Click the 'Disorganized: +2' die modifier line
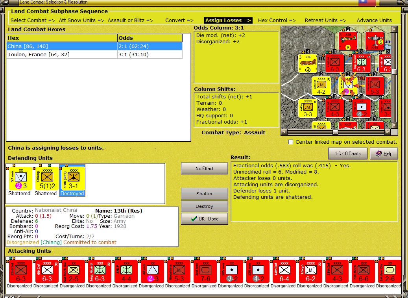 218,42
